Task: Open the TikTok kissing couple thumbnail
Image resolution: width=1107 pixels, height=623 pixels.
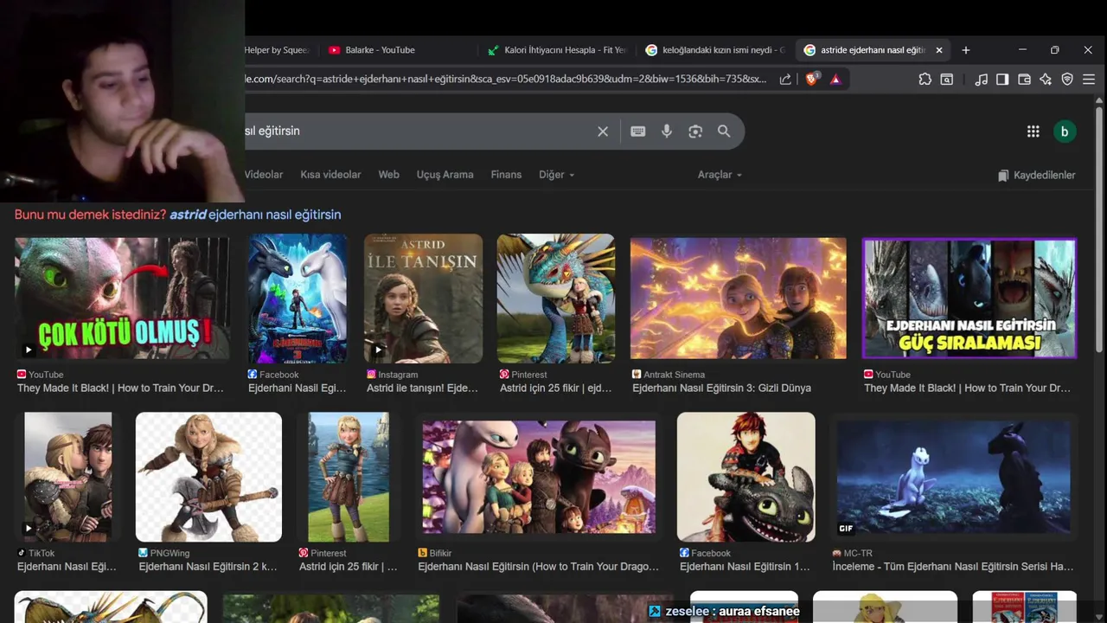Action: coord(68,477)
